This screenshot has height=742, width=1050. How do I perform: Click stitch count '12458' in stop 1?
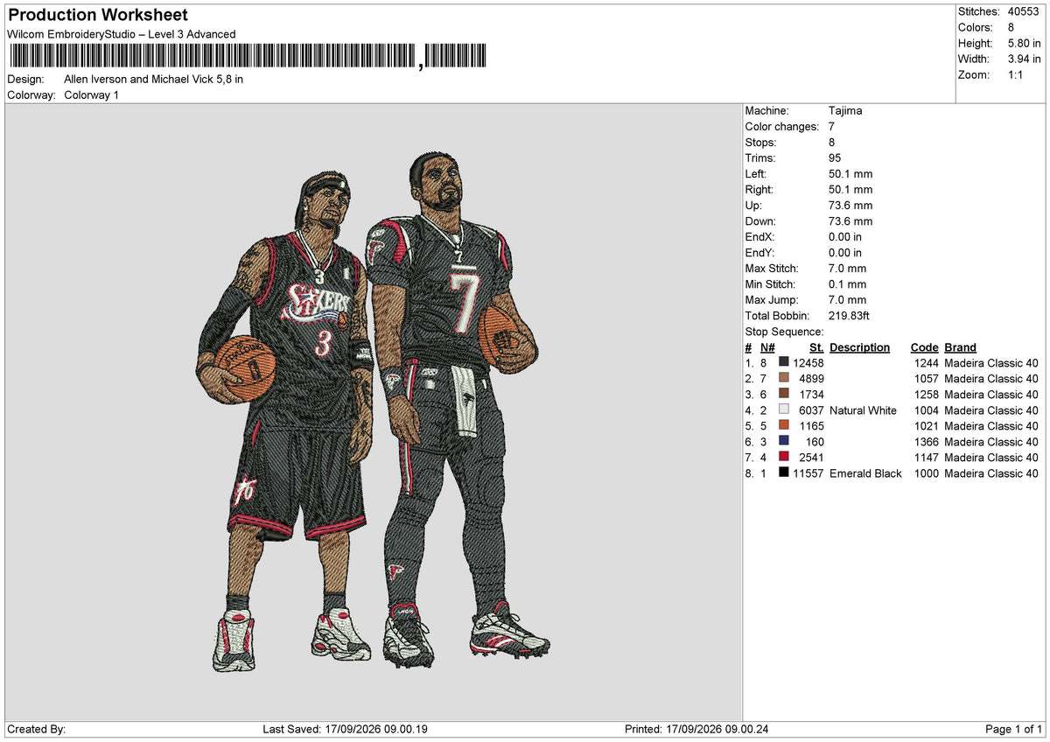pyautogui.click(x=808, y=363)
